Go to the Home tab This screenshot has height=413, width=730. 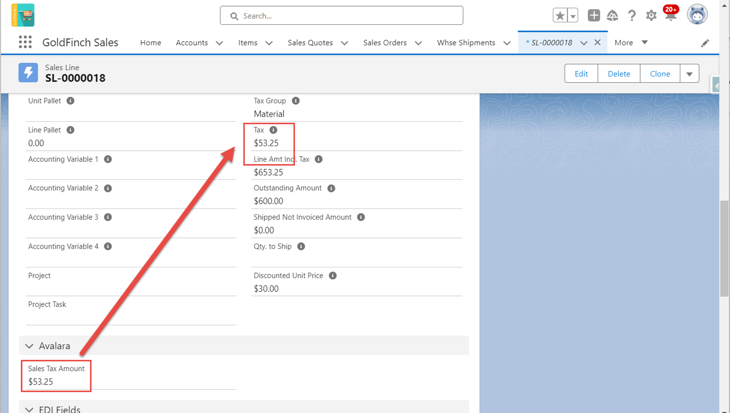pos(151,43)
